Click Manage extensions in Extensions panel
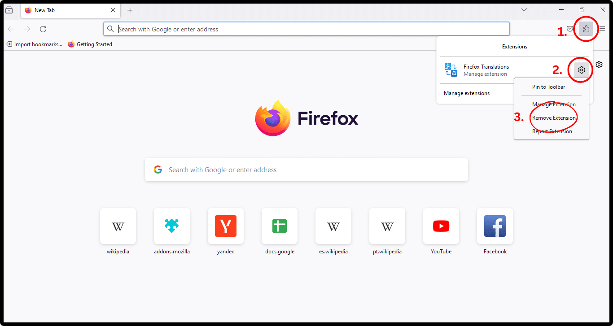This screenshot has height=326, width=613. coord(467,93)
